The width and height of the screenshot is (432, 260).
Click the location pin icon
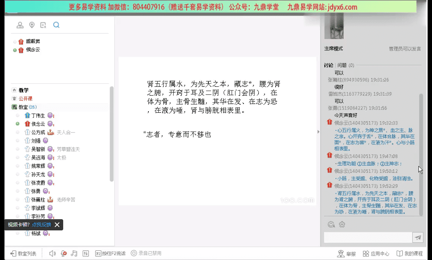tap(32, 25)
